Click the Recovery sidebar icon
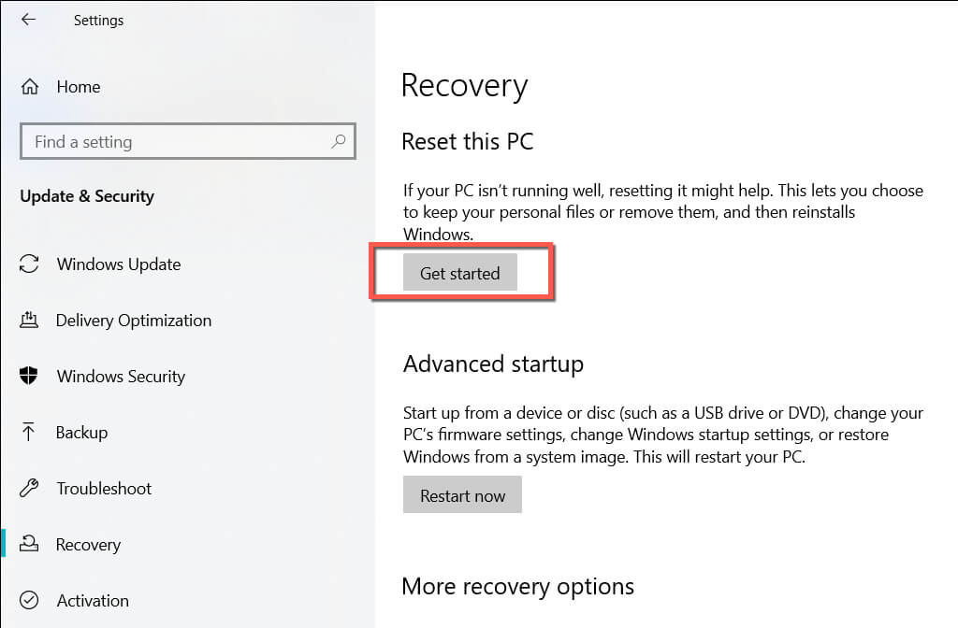The height and width of the screenshot is (628, 958). [x=29, y=545]
